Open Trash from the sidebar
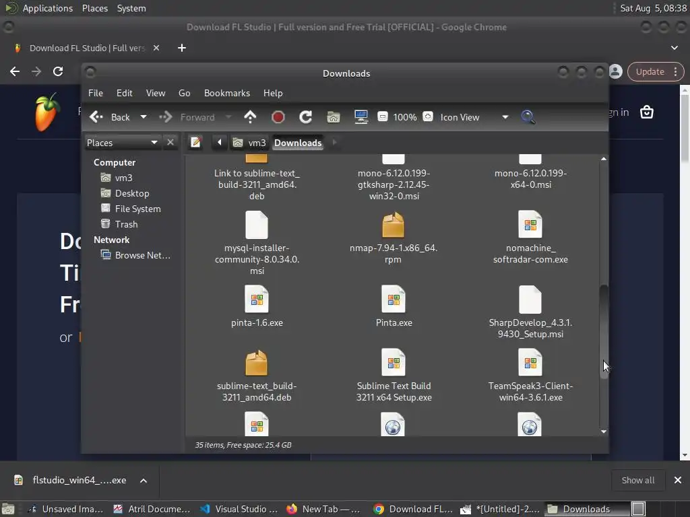690x517 pixels. pyautogui.click(x=126, y=224)
